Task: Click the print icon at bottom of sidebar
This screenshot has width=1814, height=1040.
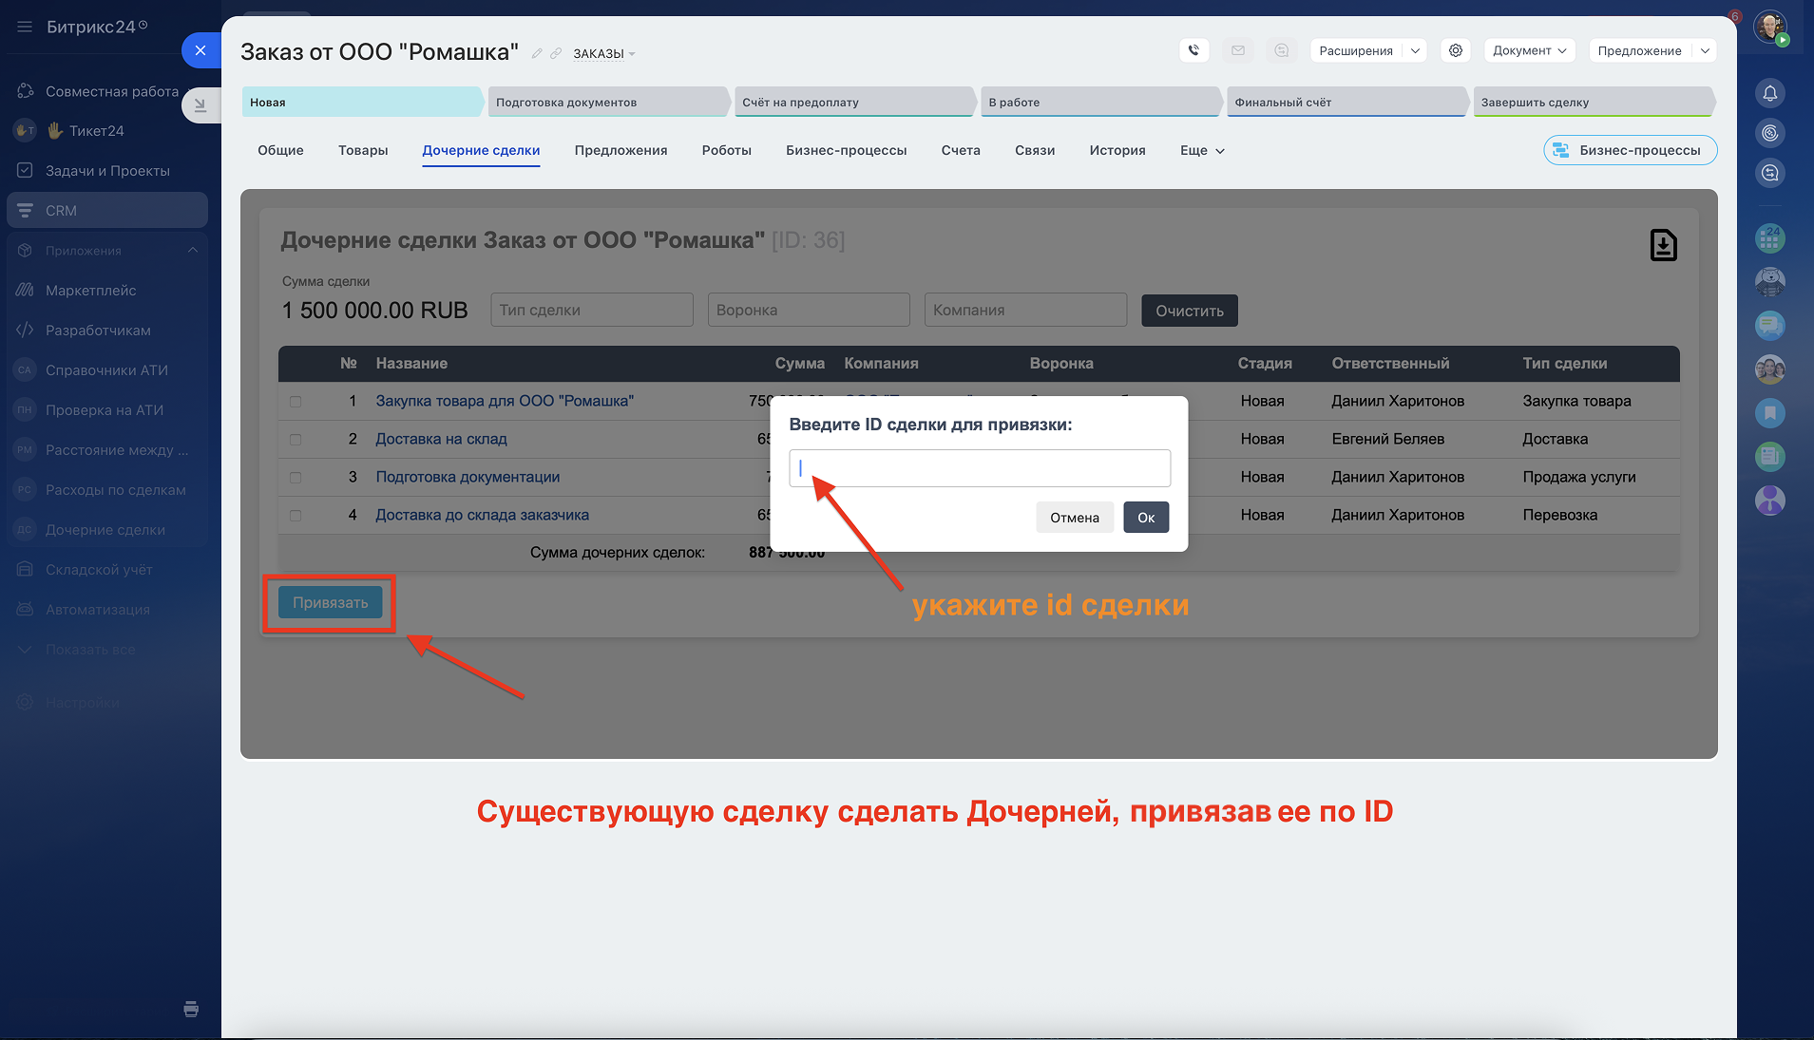Action: click(x=191, y=1009)
